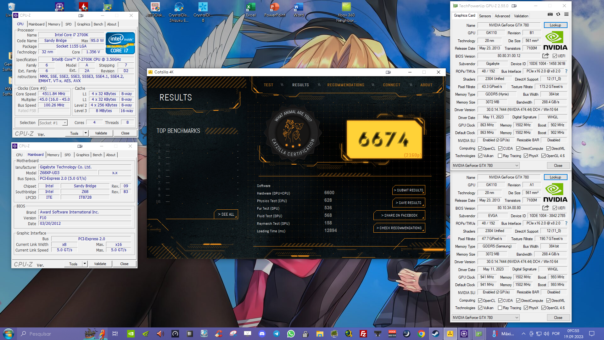Toggle the top card's CUDA checkbox

coord(500,149)
